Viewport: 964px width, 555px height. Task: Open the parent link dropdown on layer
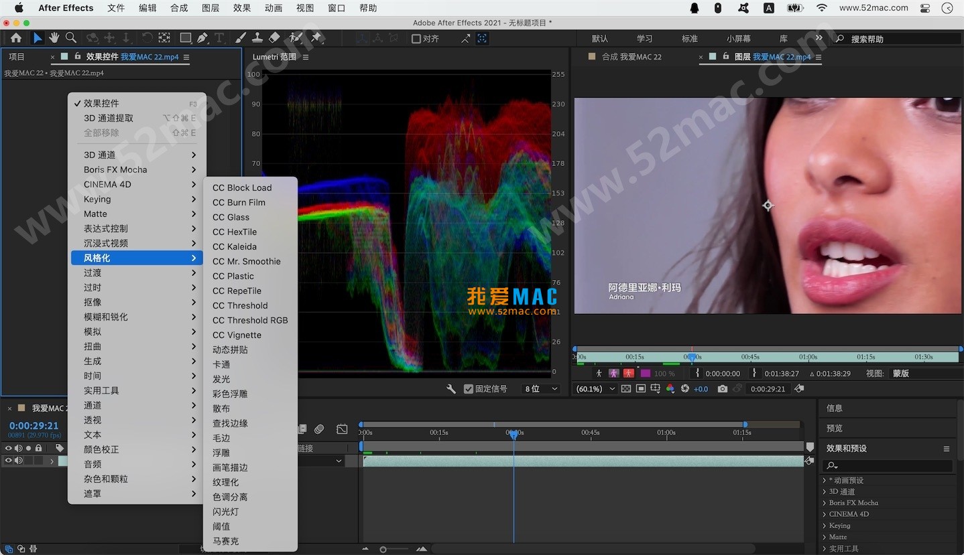tap(339, 461)
